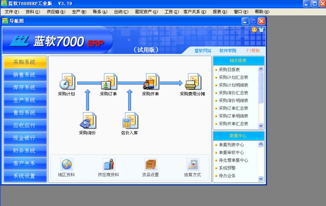Switch to 客户关系 sidebar module

point(25,163)
